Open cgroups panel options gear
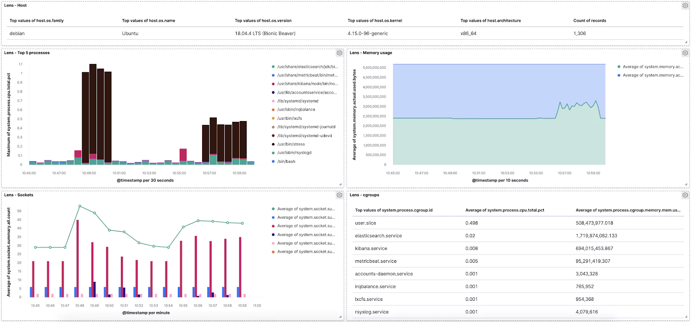The width and height of the screenshot is (691, 322). (x=685, y=195)
